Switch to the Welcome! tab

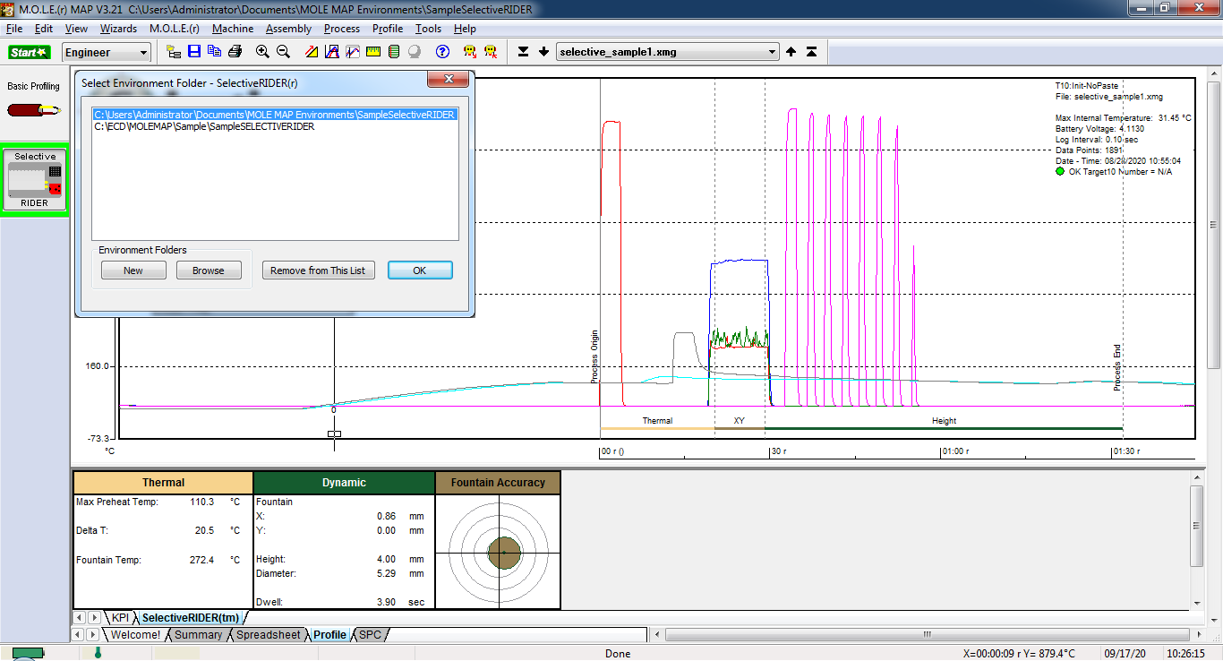pyautogui.click(x=135, y=635)
